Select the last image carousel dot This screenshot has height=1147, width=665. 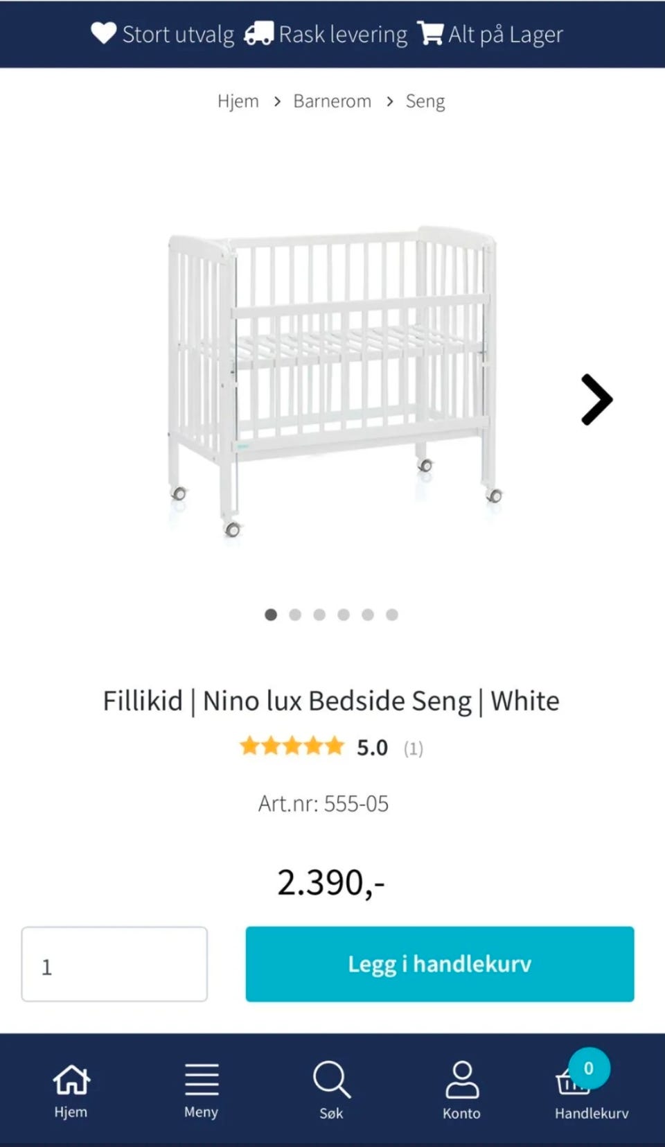point(392,615)
